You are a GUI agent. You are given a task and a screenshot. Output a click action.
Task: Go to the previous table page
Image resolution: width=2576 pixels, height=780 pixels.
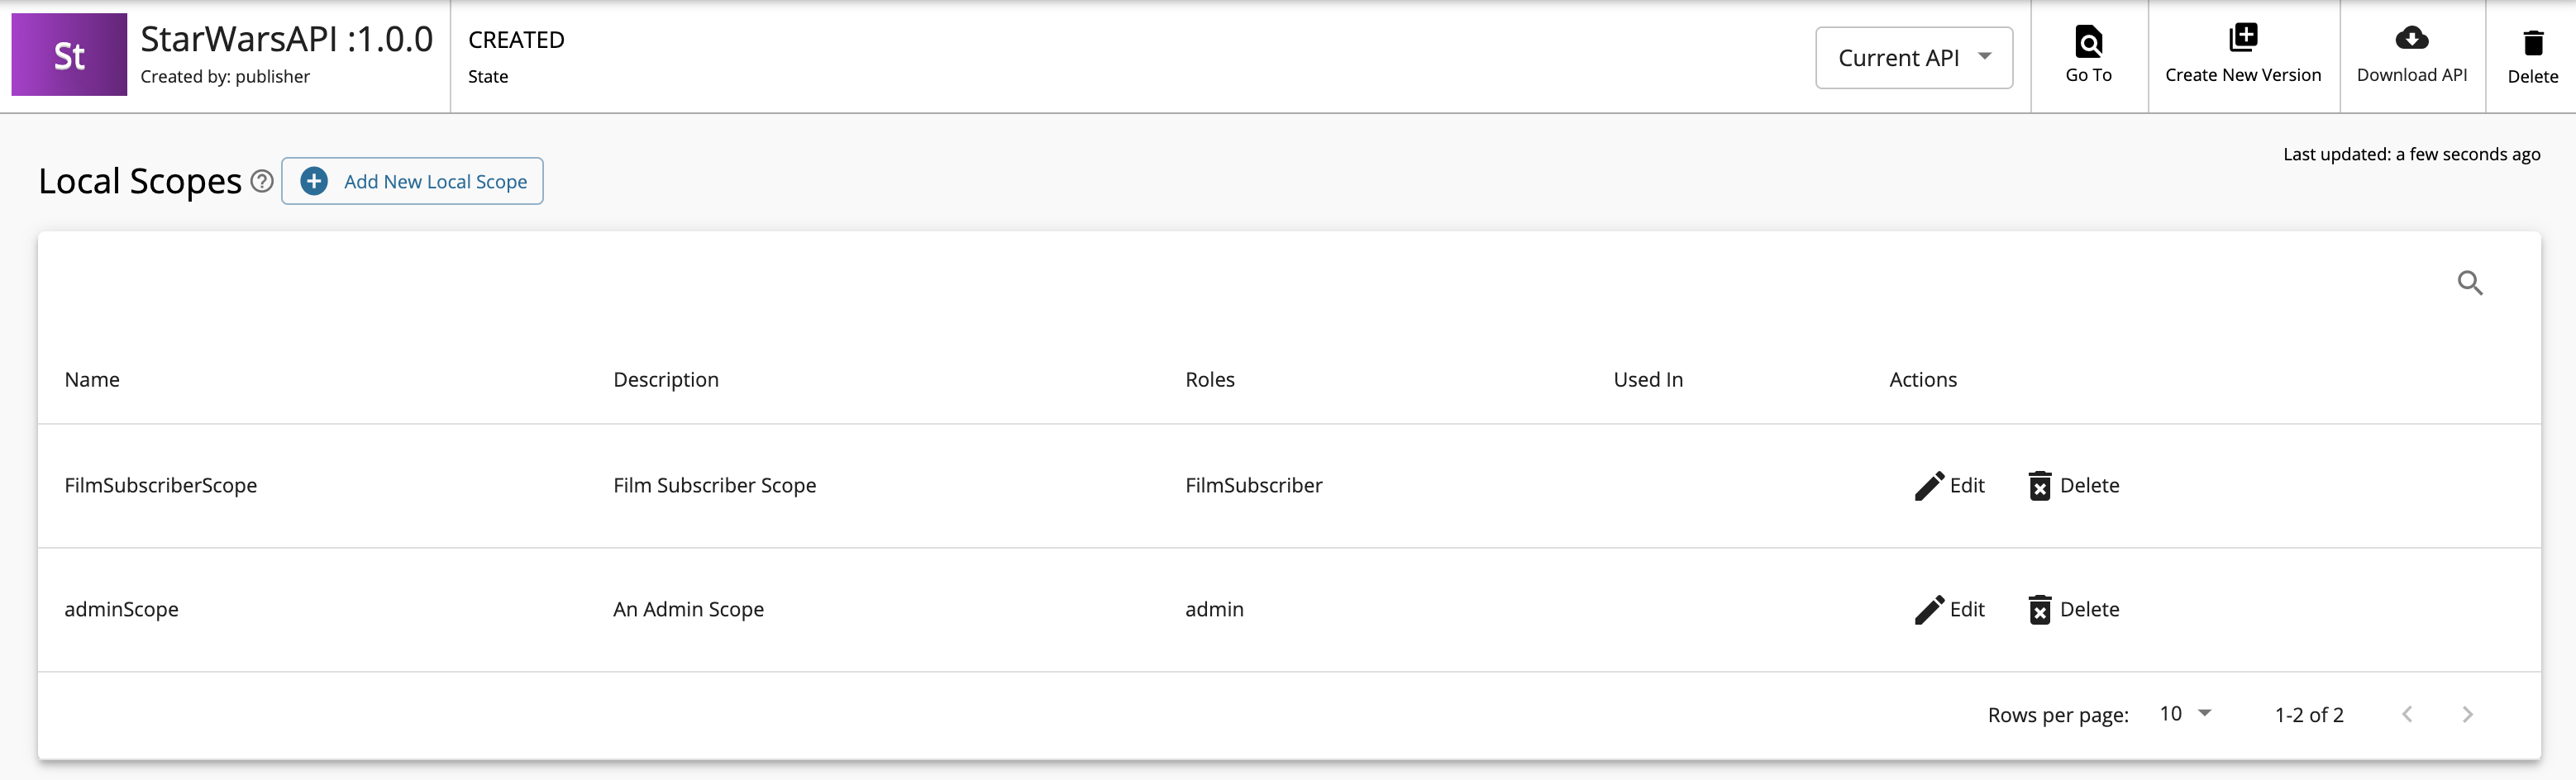(2407, 714)
